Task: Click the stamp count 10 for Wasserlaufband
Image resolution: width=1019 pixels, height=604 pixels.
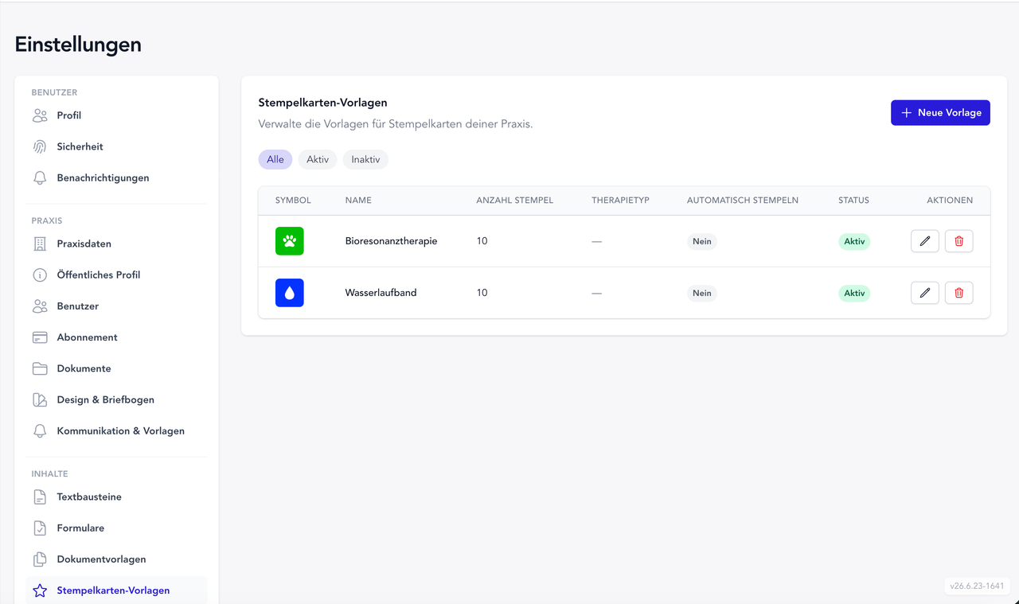Action: pyautogui.click(x=482, y=293)
